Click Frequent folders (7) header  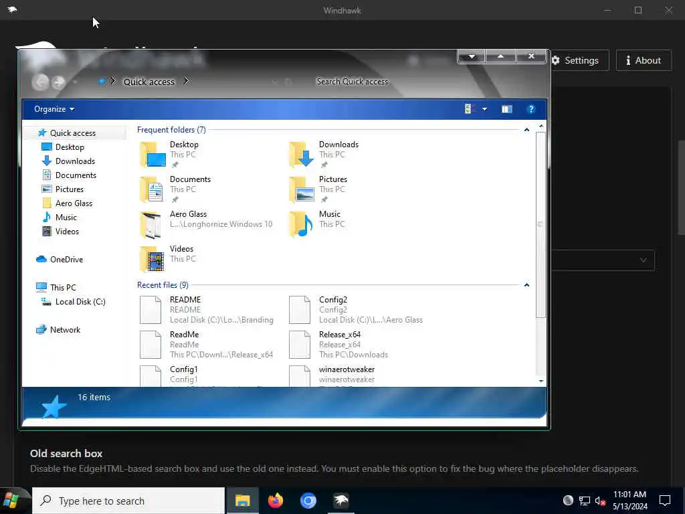click(171, 129)
